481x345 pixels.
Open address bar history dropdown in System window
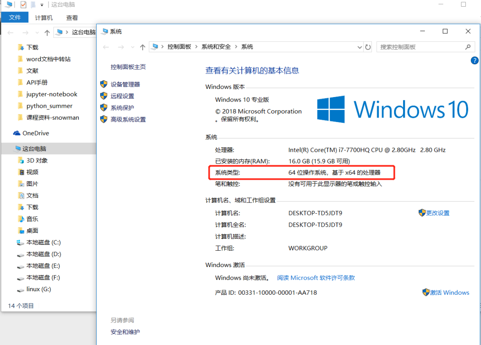359,47
